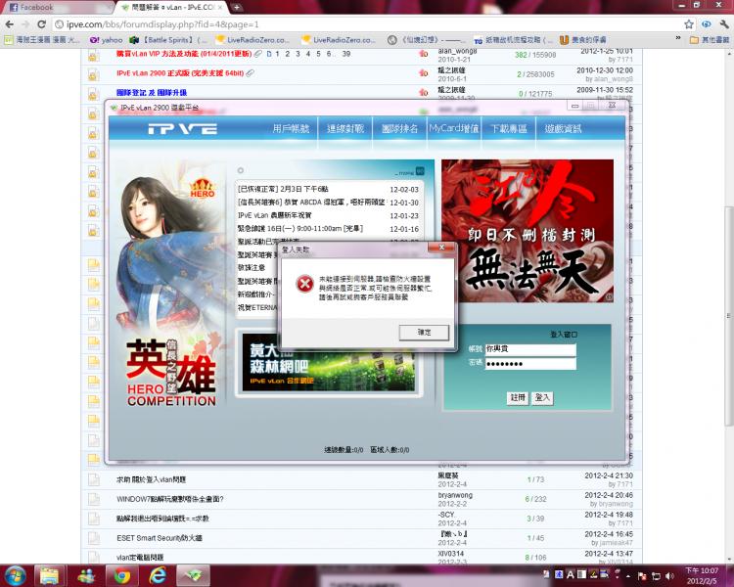This screenshot has height=587, width=734.
Task: Click thread icon beside ESET Smart Security row
Action: pyautogui.click(x=94, y=538)
